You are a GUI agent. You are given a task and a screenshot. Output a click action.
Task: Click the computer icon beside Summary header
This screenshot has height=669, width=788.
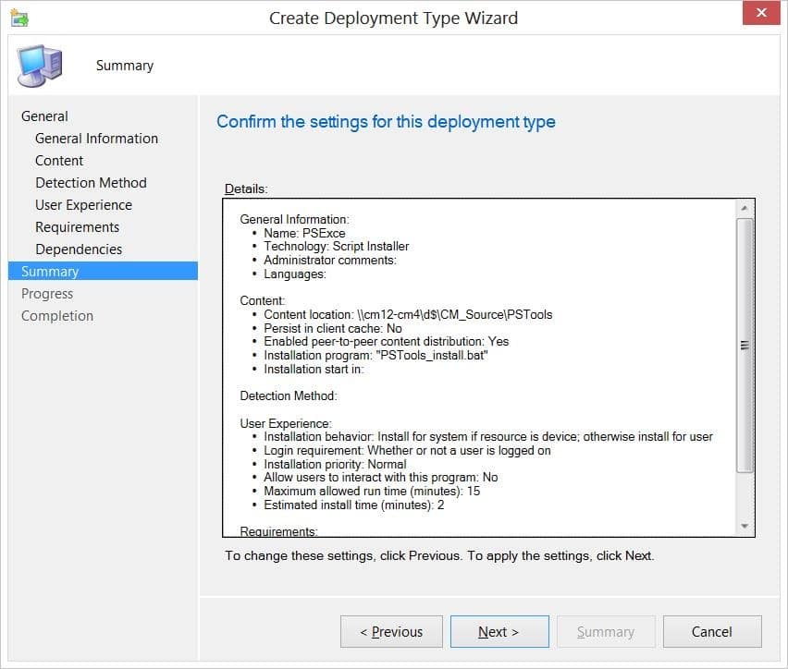point(40,66)
